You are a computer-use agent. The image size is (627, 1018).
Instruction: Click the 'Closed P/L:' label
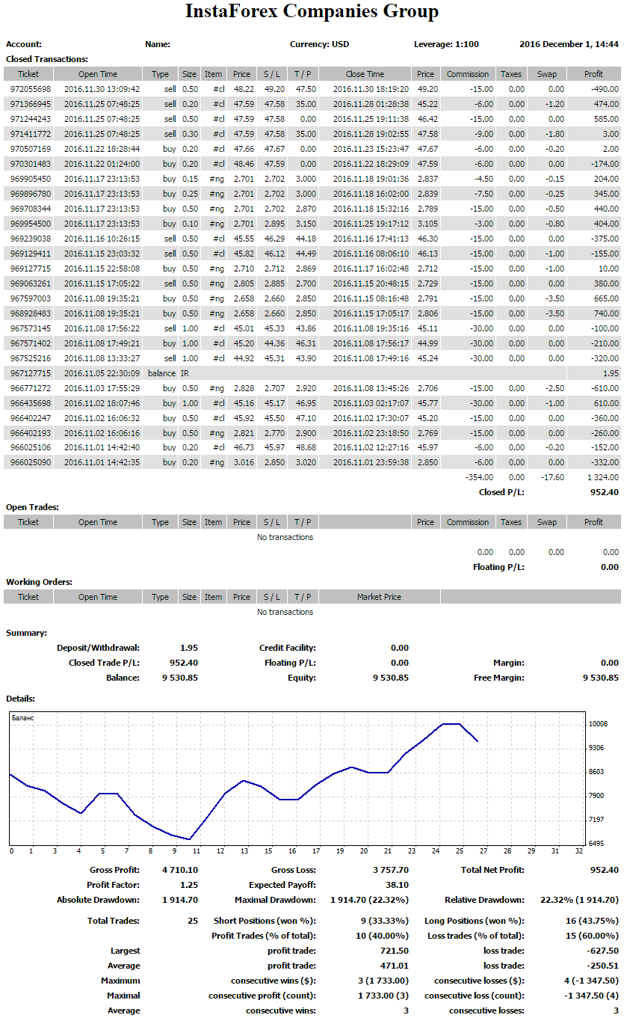point(501,492)
